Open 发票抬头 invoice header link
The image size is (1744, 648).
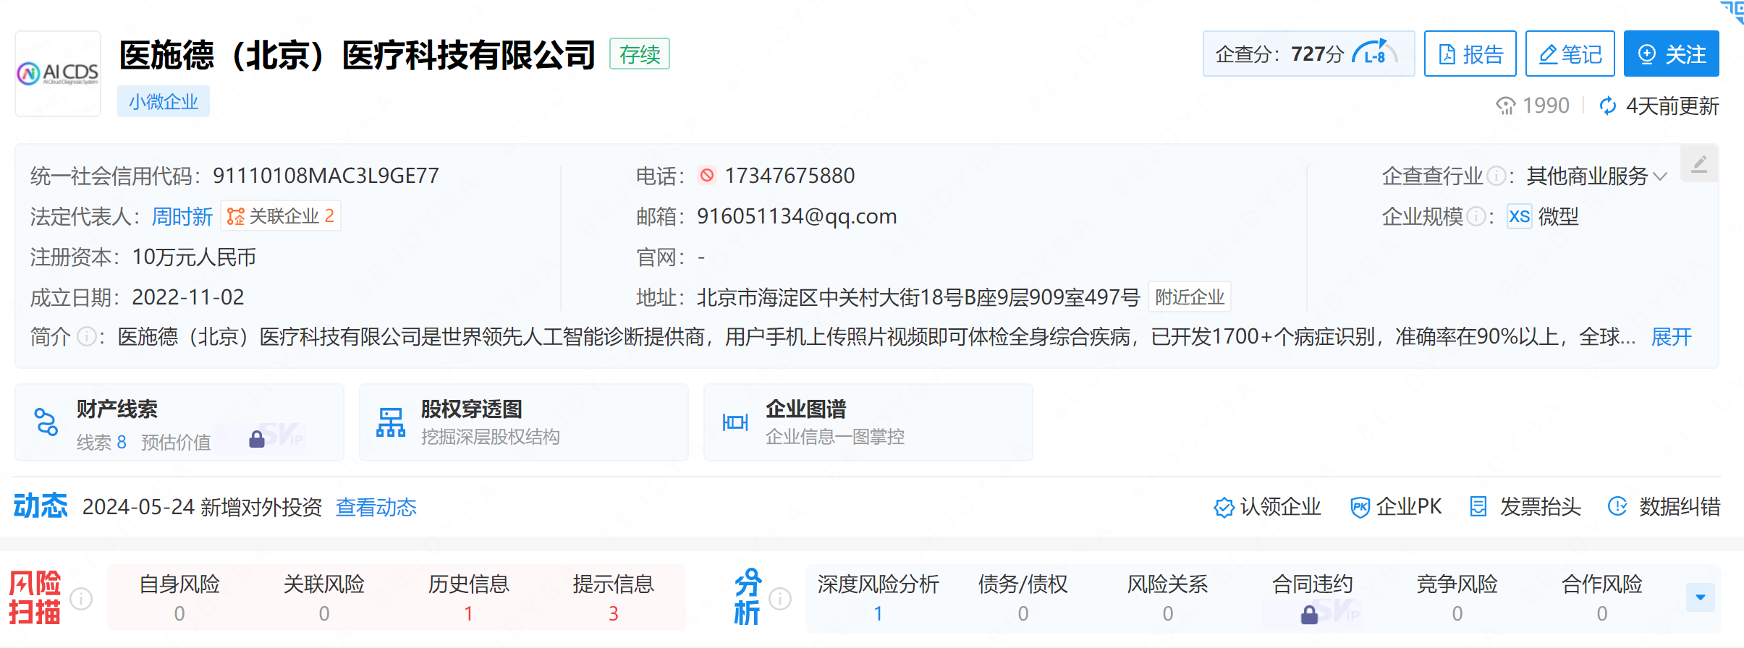click(1525, 507)
